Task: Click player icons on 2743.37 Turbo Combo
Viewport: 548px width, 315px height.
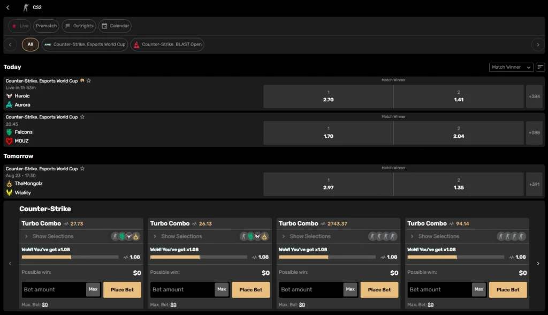Action: [x=383, y=237]
